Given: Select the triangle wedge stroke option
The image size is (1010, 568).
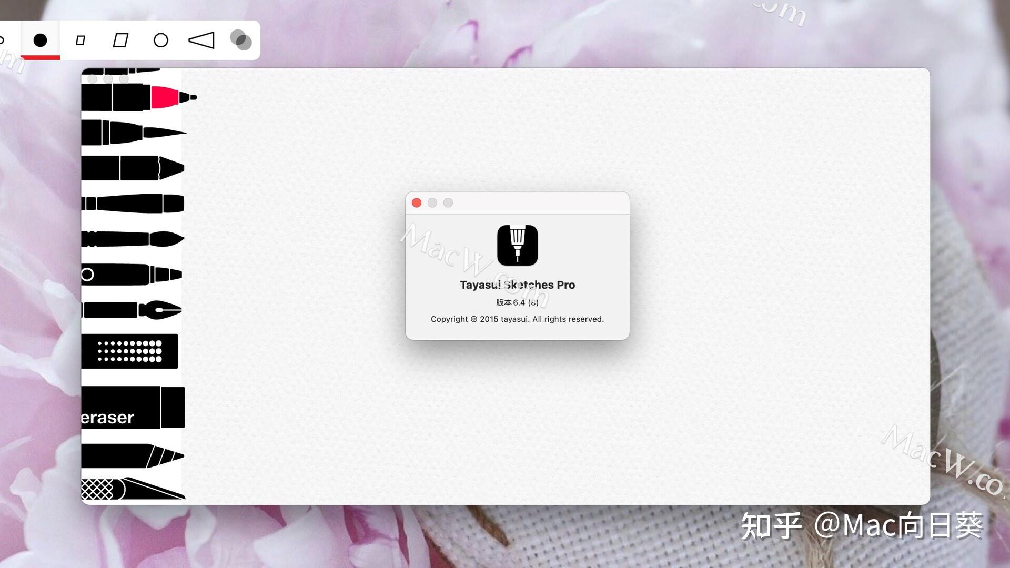Looking at the screenshot, I should coord(201,40).
